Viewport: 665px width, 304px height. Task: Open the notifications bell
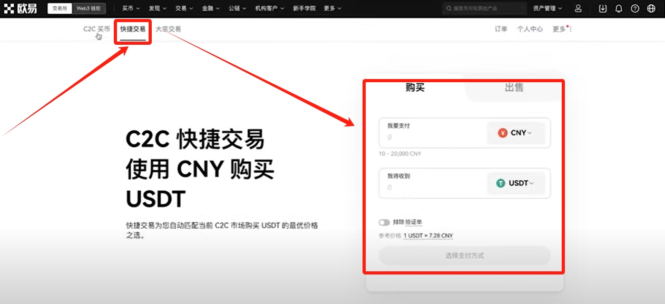click(619, 8)
